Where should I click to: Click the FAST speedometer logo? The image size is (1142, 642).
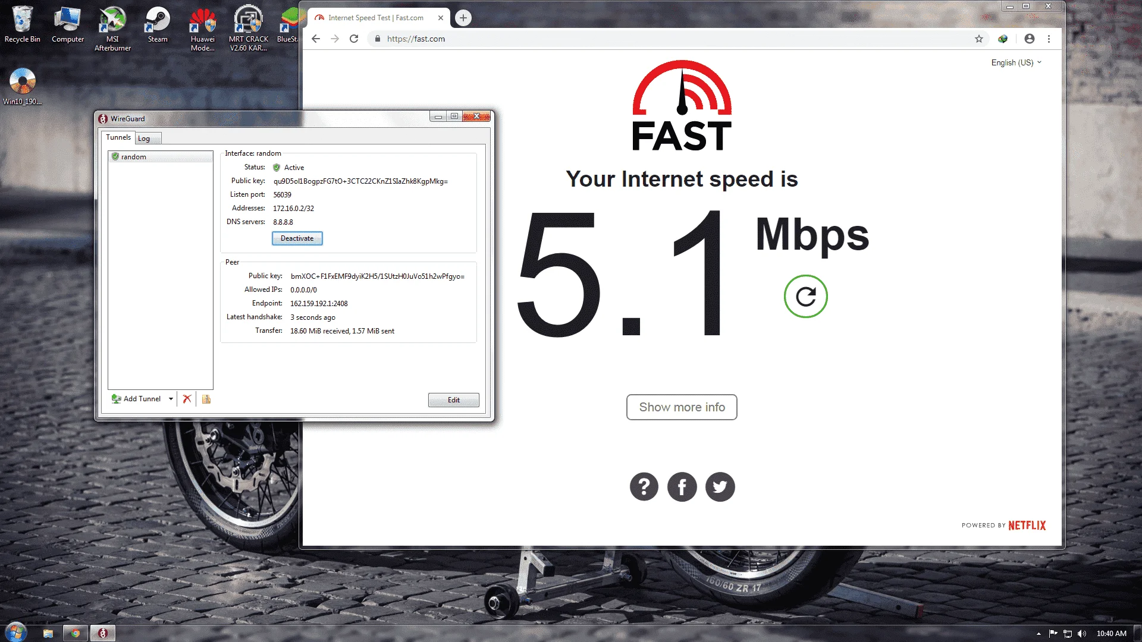(x=682, y=105)
